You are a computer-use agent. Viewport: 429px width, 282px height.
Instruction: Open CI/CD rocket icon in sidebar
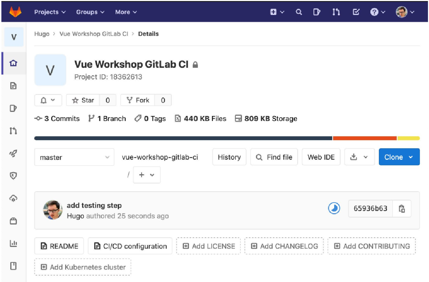tap(13, 153)
